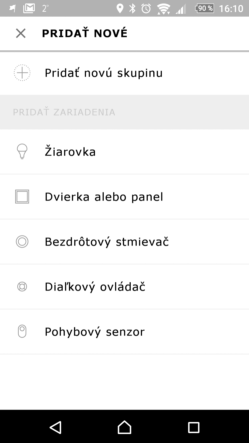Tap the dotted plus circle icon
249x443 pixels.
[22, 73]
